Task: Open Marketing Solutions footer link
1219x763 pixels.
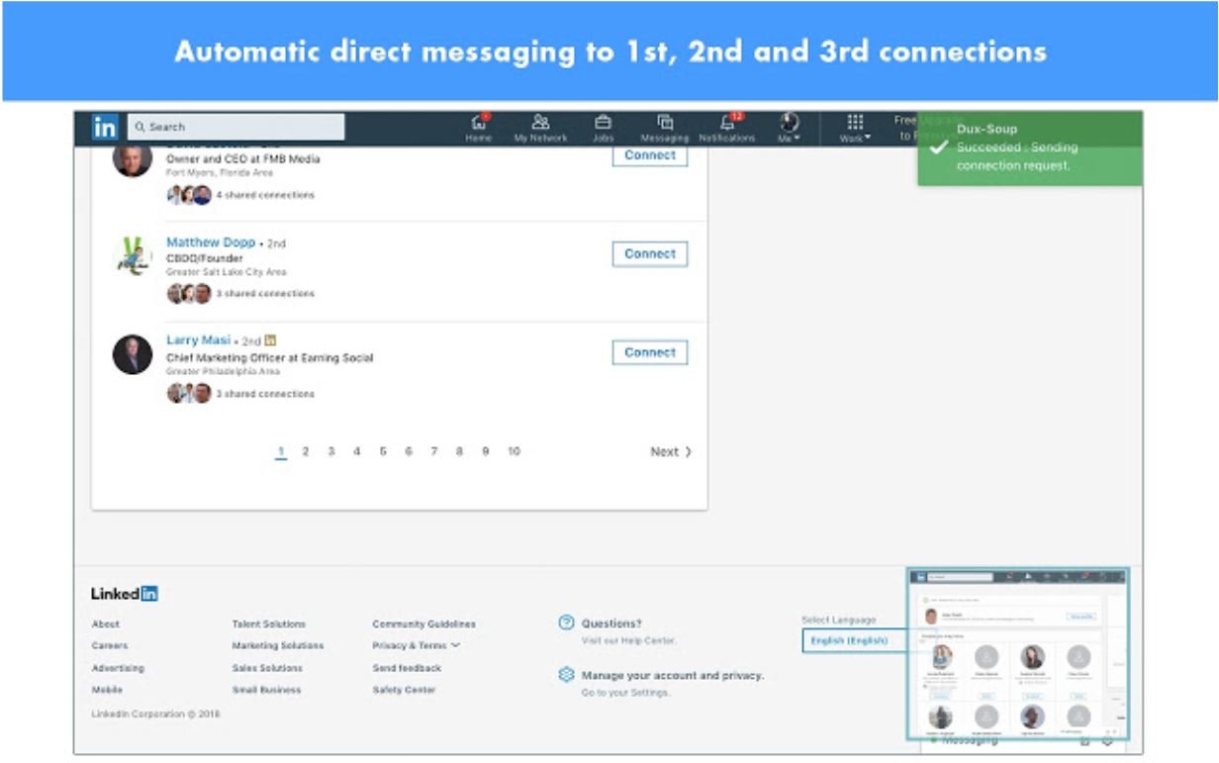Action: [x=278, y=645]
